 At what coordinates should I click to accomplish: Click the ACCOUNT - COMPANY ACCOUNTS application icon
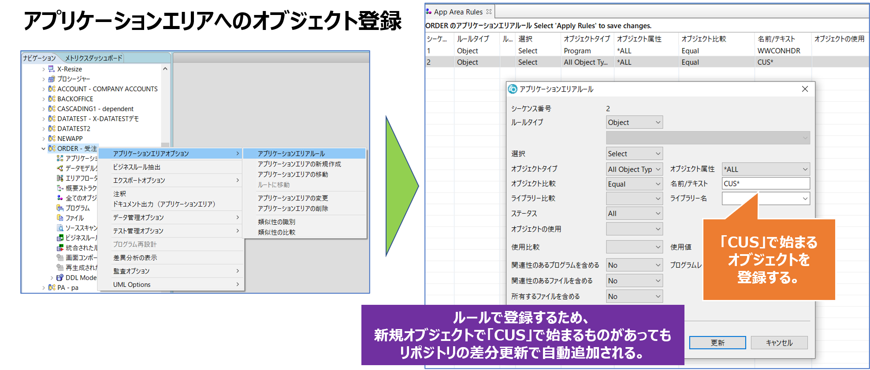click(52, 89)
